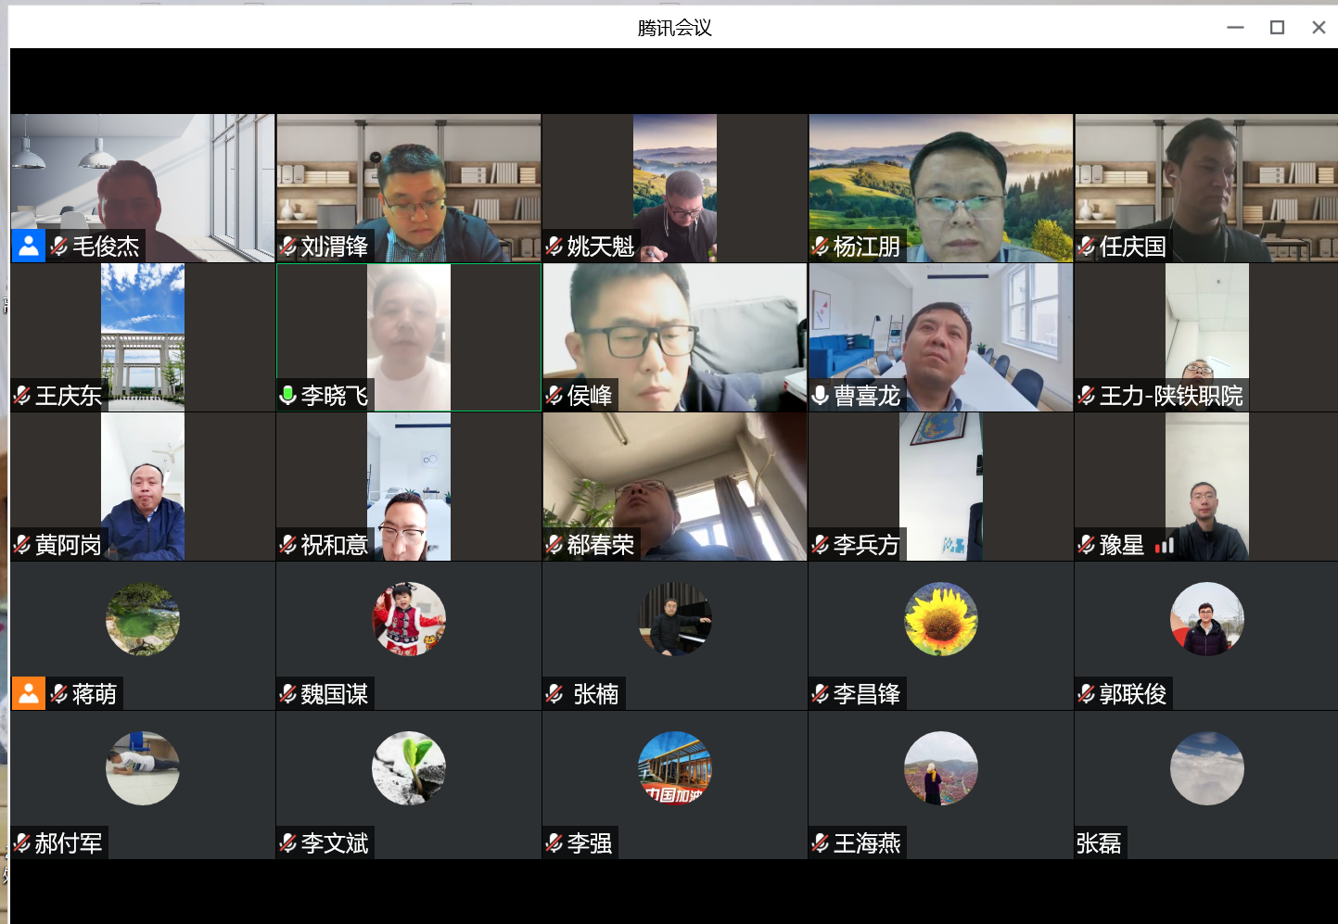Click the muted microphone icon beside 豫星

point(1087,545)
